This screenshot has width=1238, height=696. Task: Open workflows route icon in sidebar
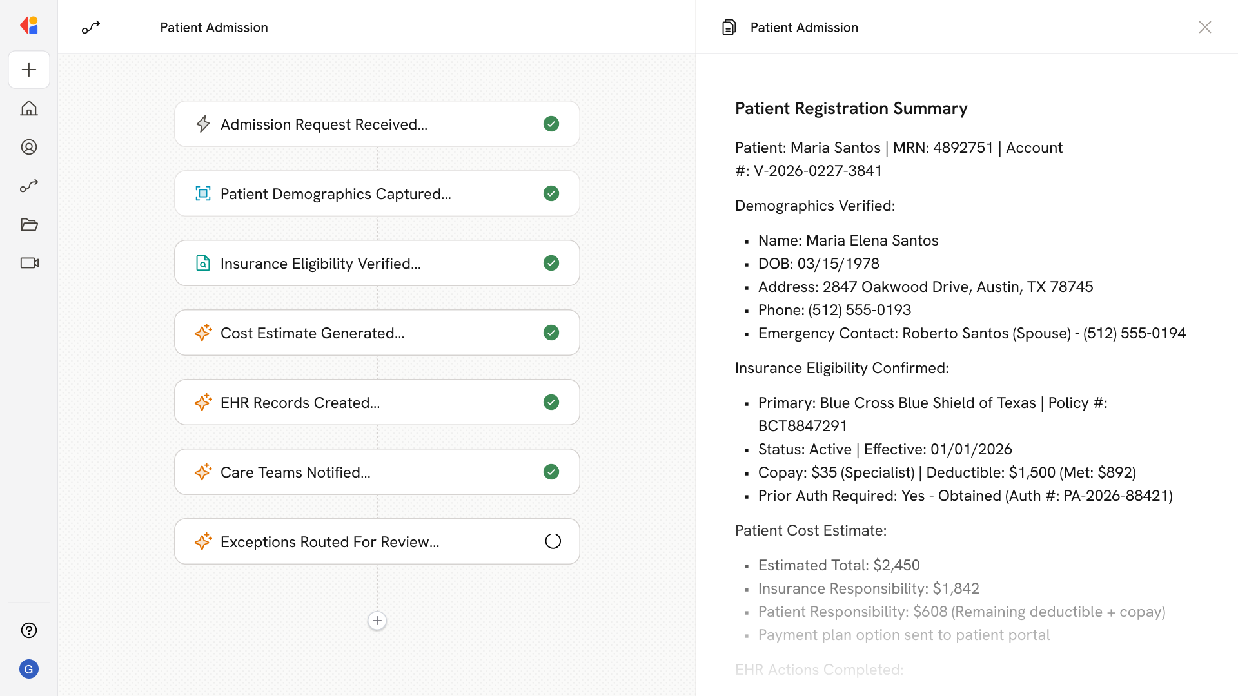pyautogui.click(x=29, y=186)
